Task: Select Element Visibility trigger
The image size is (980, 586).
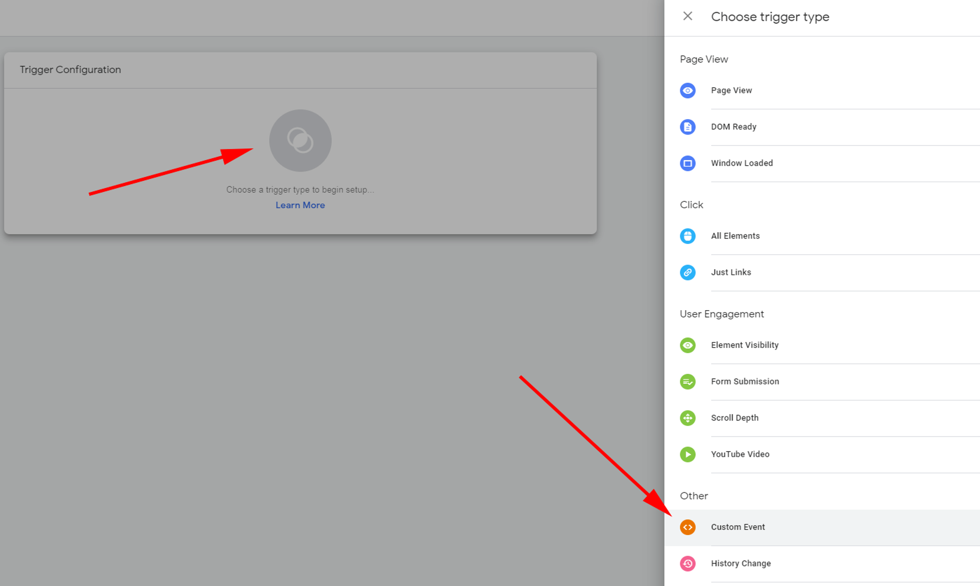Action: coord(822,345)
